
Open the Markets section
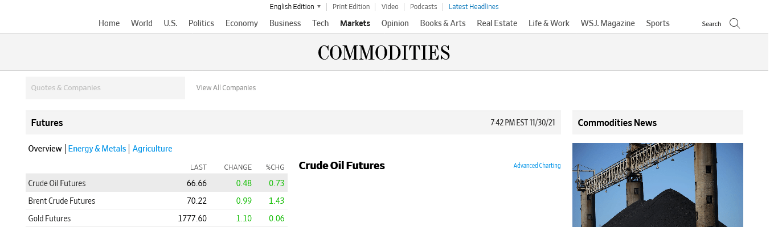[x=355, y=23]
